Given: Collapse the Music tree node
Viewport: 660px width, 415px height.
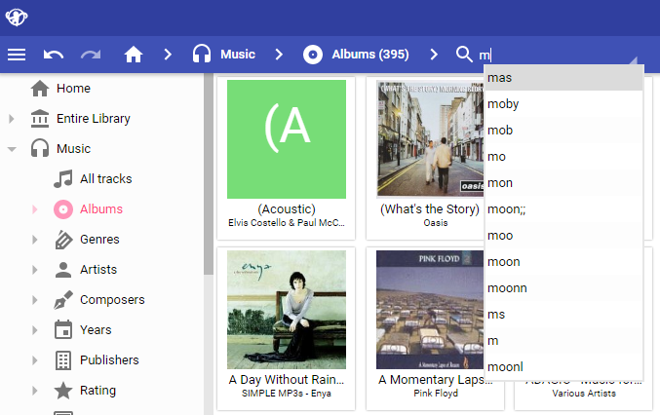Looking at the screenshot, I should [x=12, y=149].
